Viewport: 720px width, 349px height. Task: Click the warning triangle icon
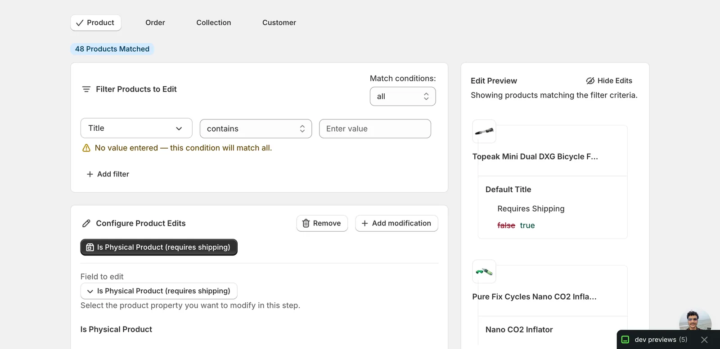[x=86, y=148]
